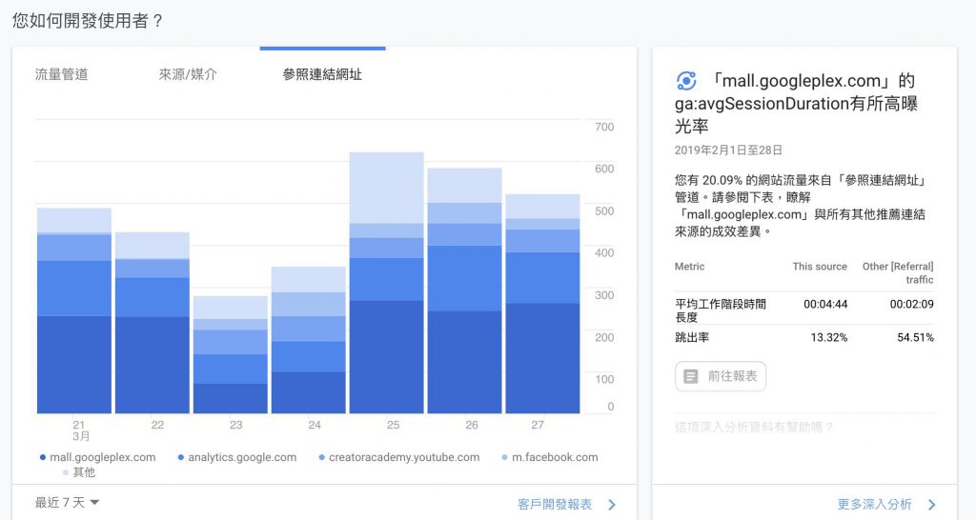Click the mall.googleplex.com legend dot

[43, 458]
